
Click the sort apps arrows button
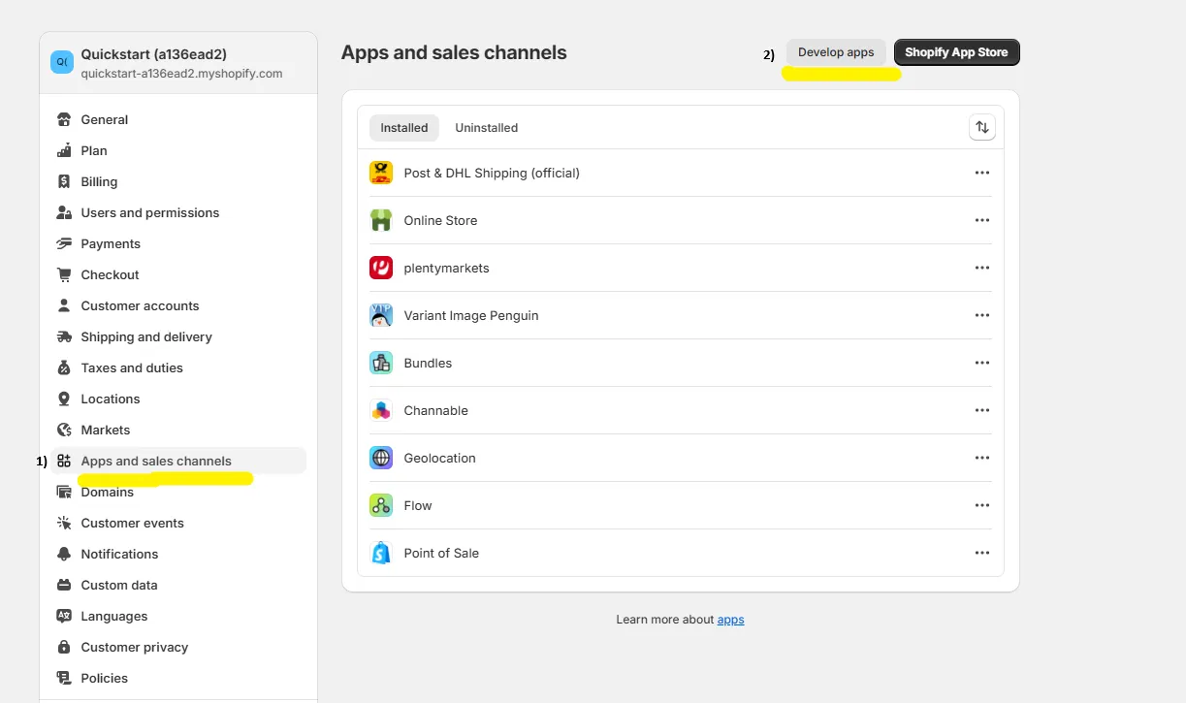pos(982,127)
